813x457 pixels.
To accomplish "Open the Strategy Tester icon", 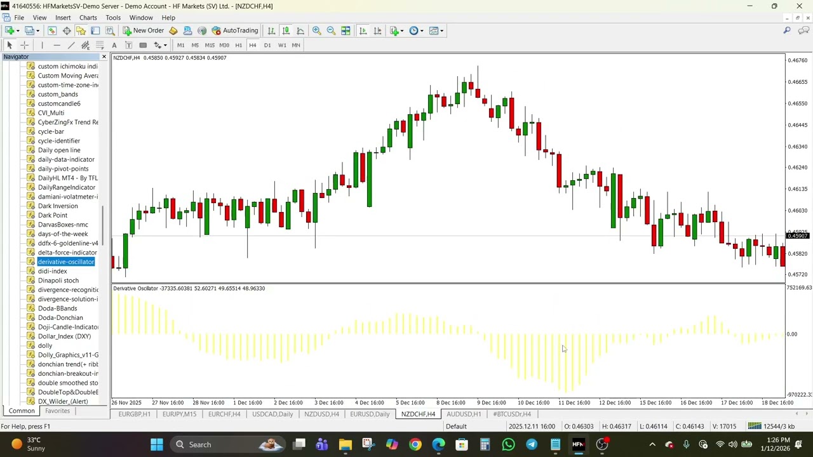I will click(110, 30).
